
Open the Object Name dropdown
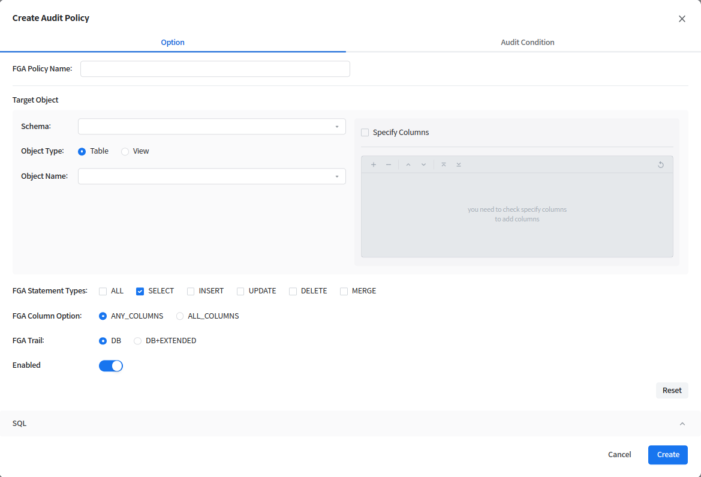click(212, 176)
